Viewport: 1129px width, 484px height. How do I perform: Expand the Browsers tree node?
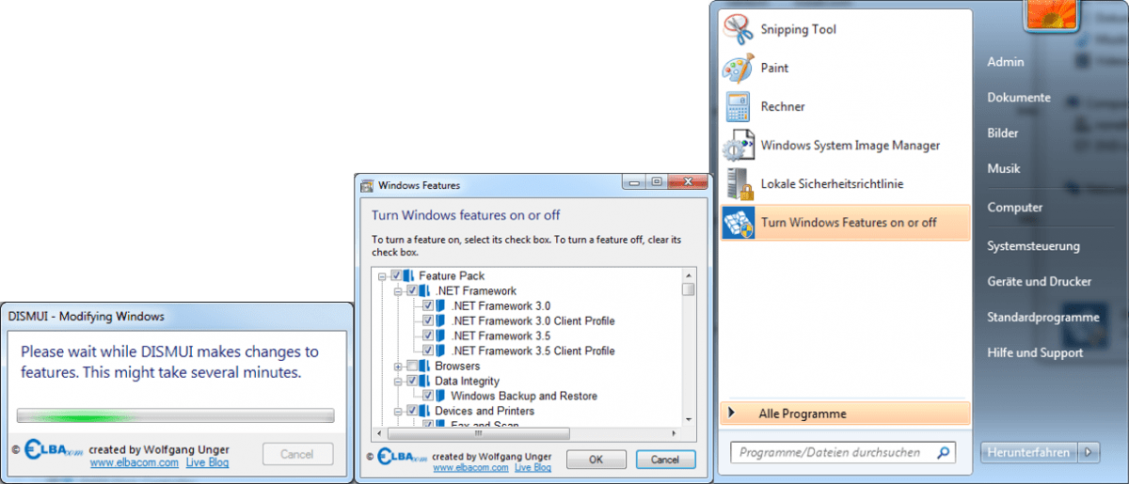399,367
